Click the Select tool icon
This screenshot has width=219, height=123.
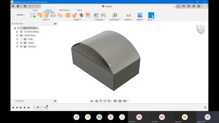click(x=151, y=15)
